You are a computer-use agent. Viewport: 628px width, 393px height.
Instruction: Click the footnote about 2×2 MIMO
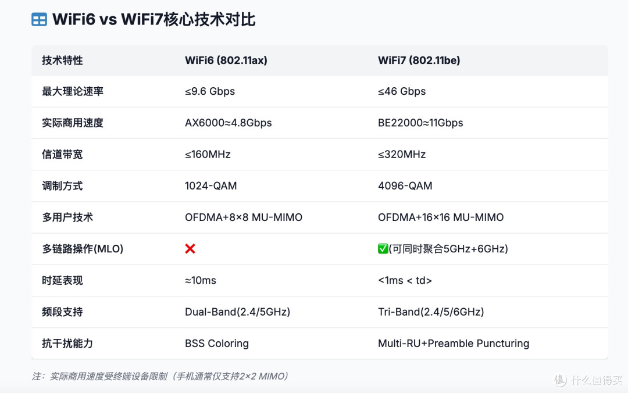[160, 376]
